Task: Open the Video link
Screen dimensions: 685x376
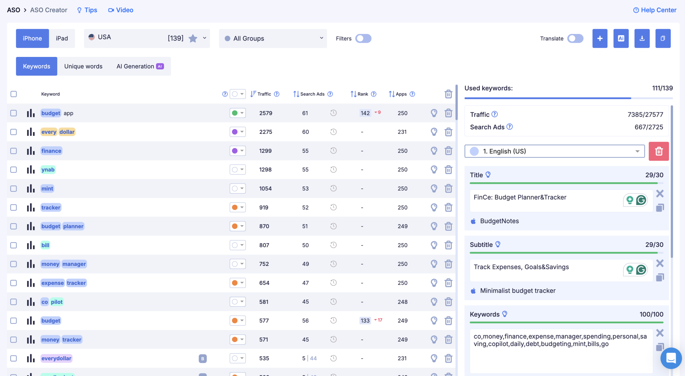Action: coord(121,10)
